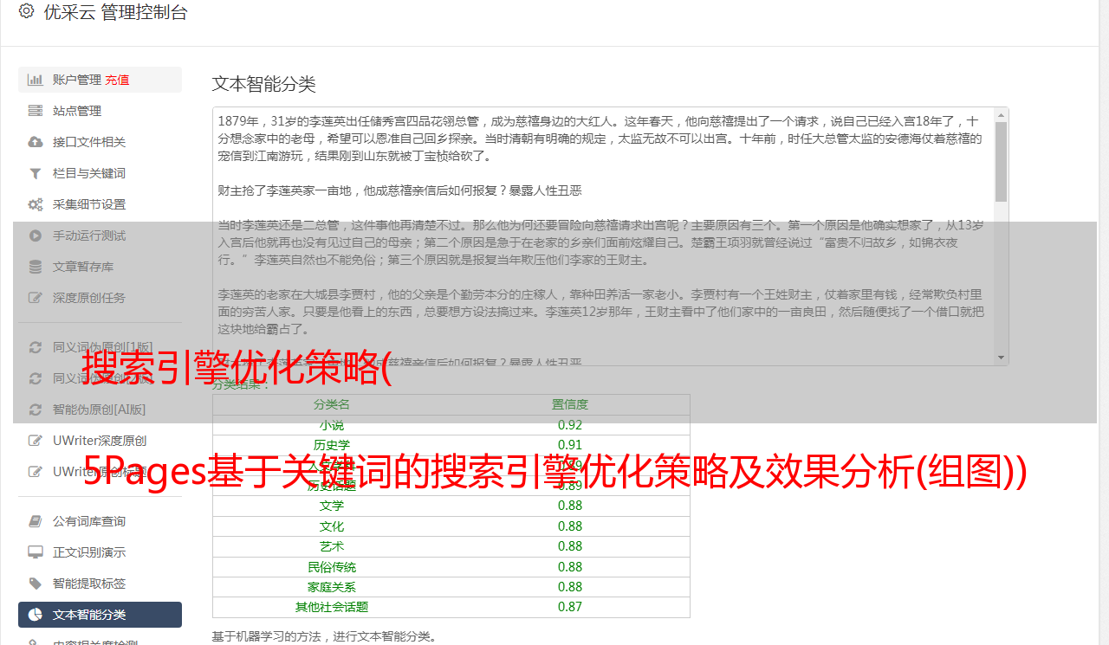Click the database icon for 文章暂存库
This screenshot has width=1109, height=645.
pos(36,267)
